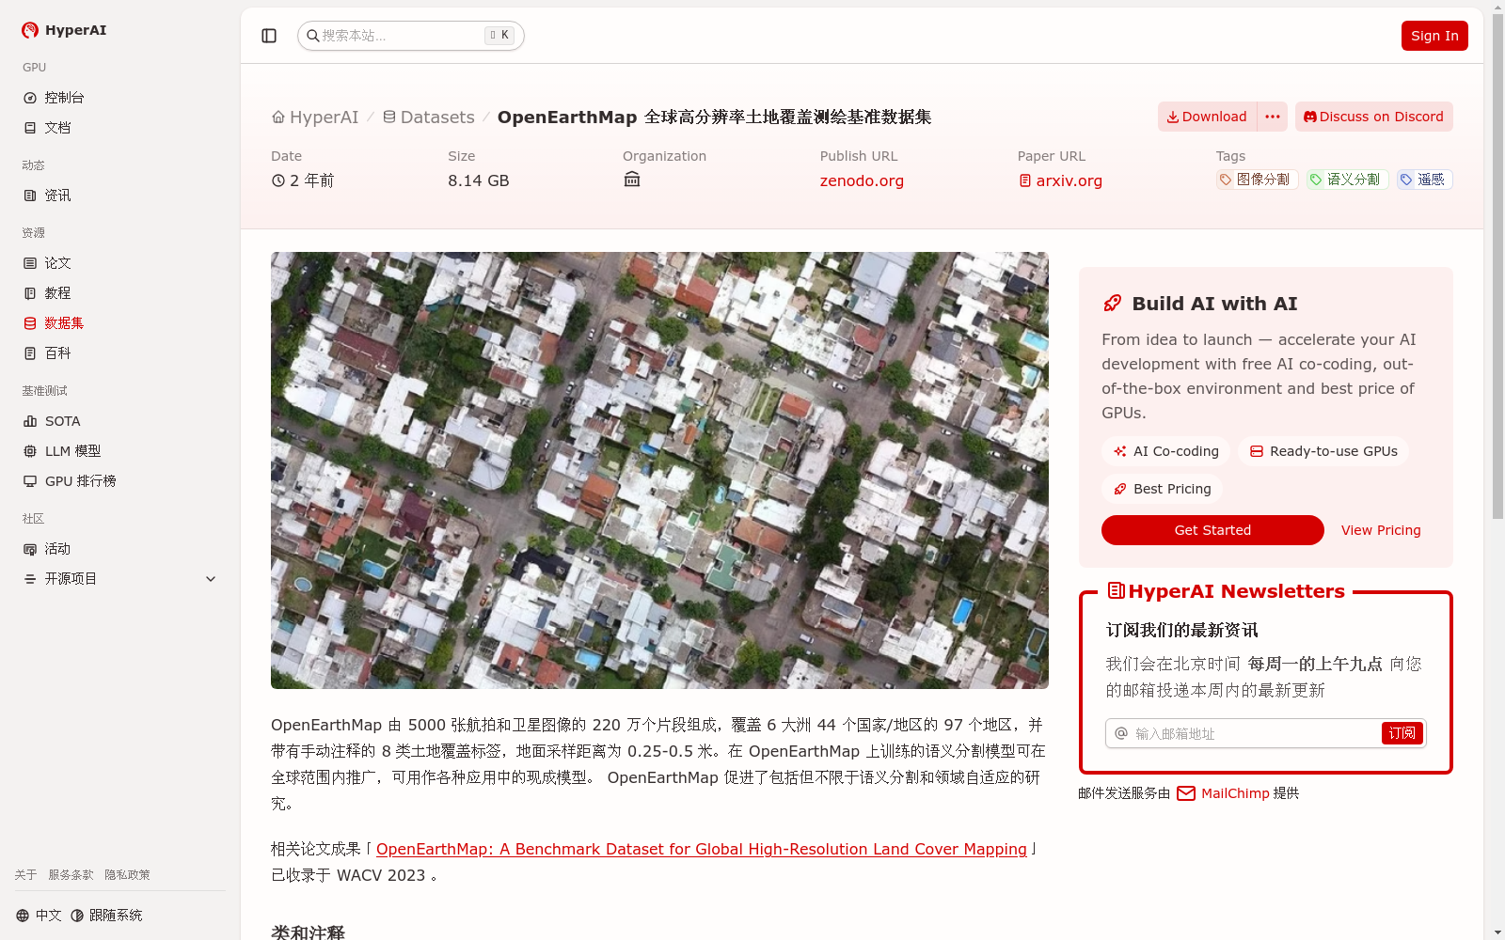Open 服务条款 footer link

[71, 875]
